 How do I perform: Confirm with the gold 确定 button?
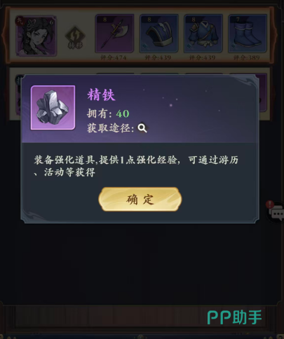(x=140, y=199)
